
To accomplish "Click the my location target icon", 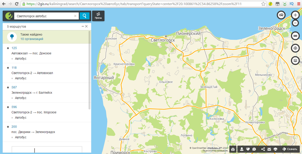I will (x=295, y=48).
